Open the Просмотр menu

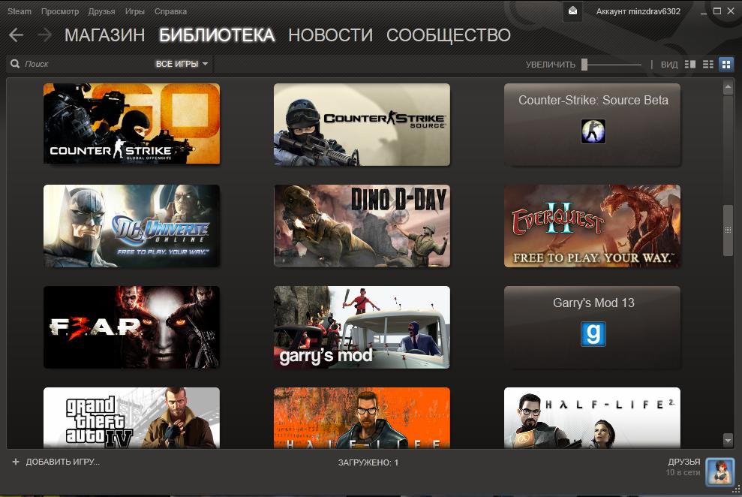59,11
